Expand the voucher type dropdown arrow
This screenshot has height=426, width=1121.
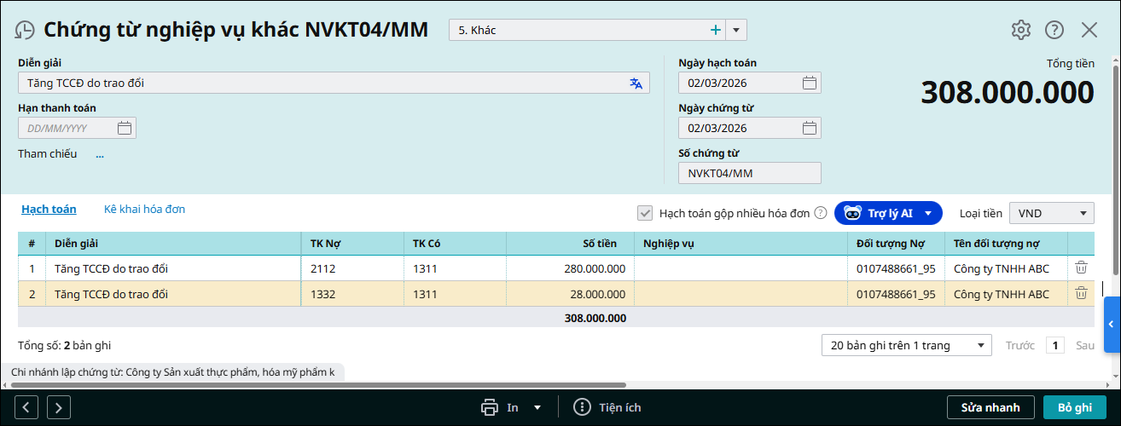pos(737,30)
